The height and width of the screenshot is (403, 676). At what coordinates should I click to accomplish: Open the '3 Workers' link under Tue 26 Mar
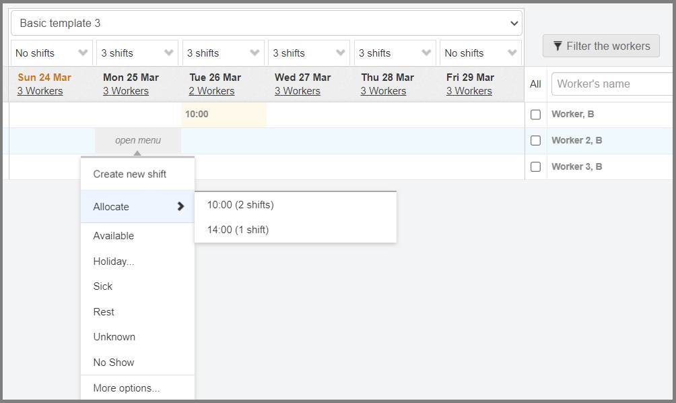[211, 90]
